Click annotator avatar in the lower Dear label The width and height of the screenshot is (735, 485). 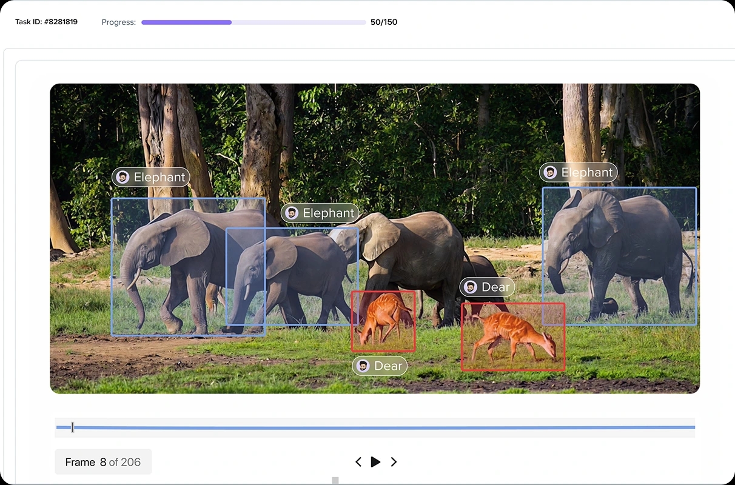tap(363, 366)
